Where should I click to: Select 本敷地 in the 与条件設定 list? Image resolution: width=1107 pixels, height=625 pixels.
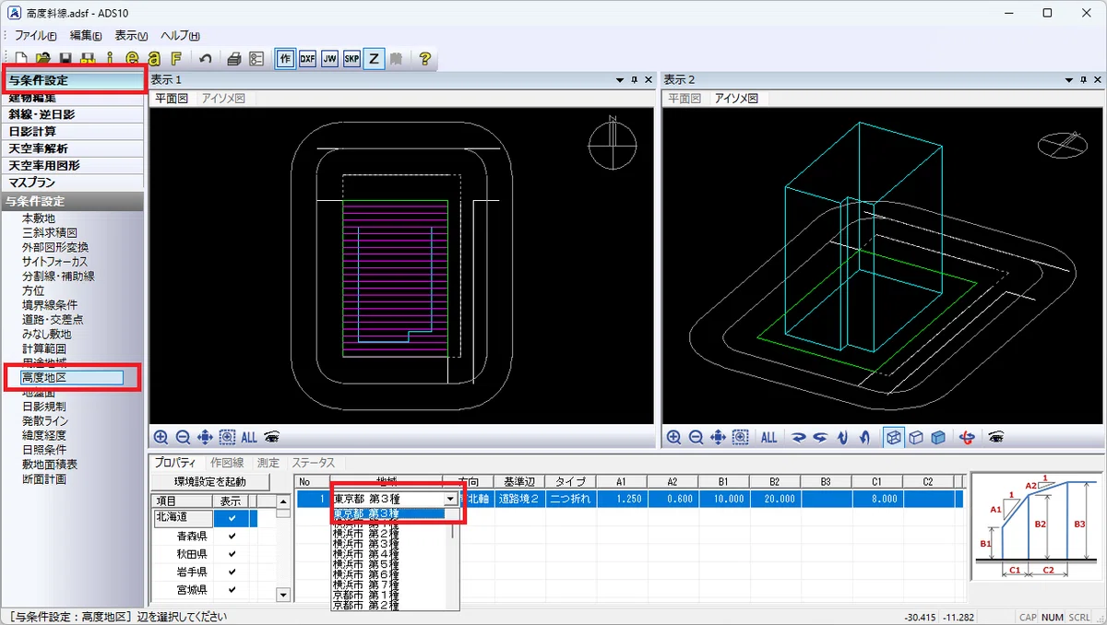point(39,218)
